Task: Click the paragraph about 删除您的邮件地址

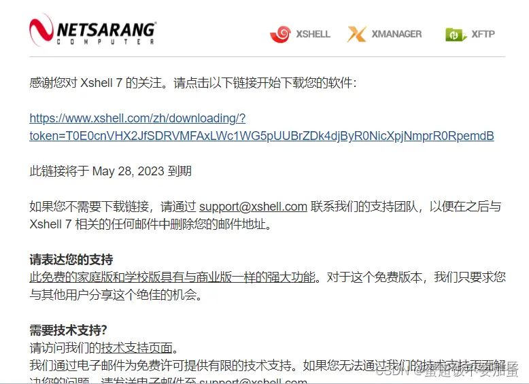Action: (x=265, y=215)
